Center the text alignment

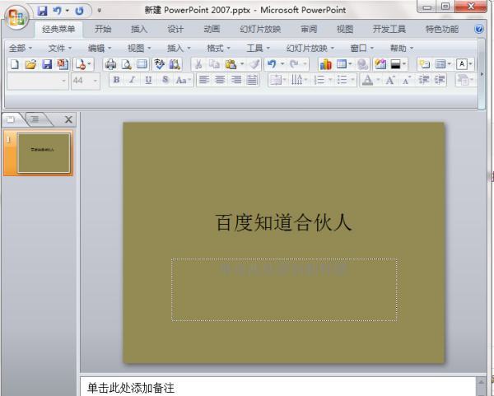coord(220,80)
